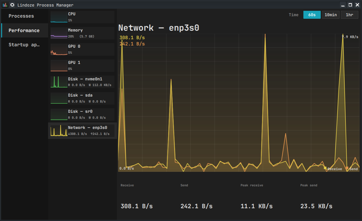Click the Send stat value 242.1 B/s
Viewport: 362px width, 221px height.
point(196,206)
